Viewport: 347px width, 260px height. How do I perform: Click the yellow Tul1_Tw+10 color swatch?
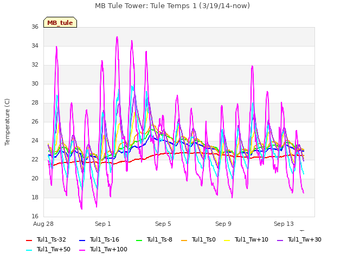tap(227, 240)
